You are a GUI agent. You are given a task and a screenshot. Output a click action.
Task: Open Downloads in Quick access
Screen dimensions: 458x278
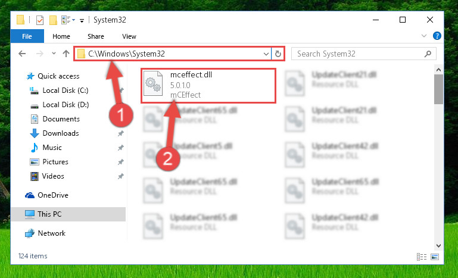(61, 133)
